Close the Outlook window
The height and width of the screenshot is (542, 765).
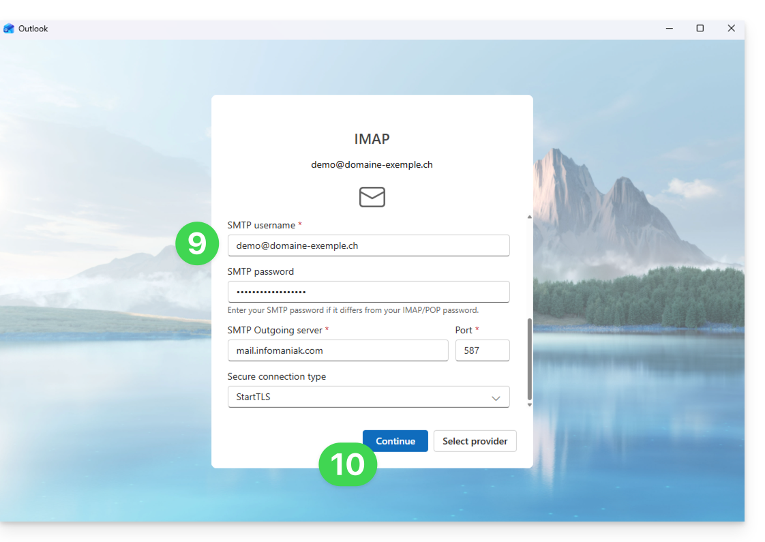pyautogui.click(x=731, y=29)
